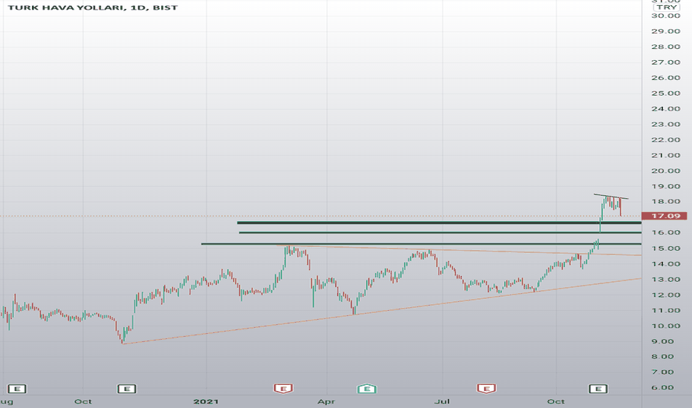
Task: Select the rising orange support trendline
Action: click(382, 311)
